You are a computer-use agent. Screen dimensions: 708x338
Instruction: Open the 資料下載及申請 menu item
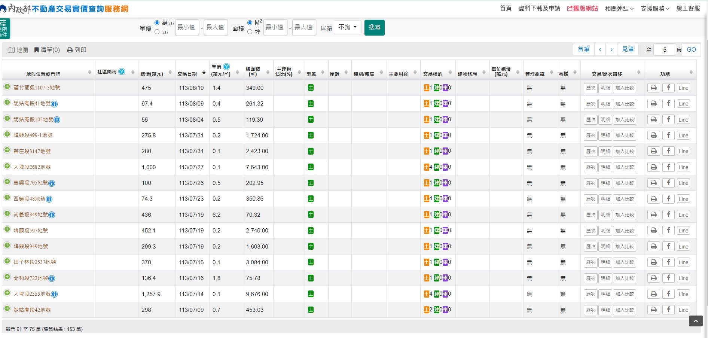539,9
